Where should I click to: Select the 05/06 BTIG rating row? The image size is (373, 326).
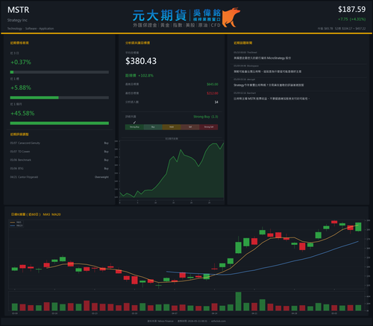point(60,168)
